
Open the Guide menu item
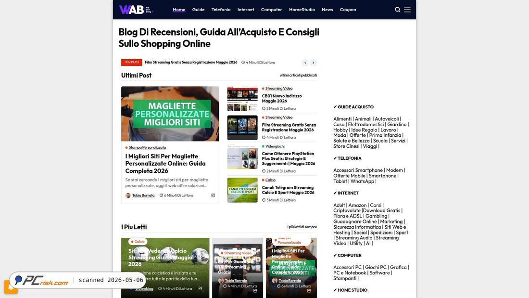pyautogui.click(x=198, y=10)
